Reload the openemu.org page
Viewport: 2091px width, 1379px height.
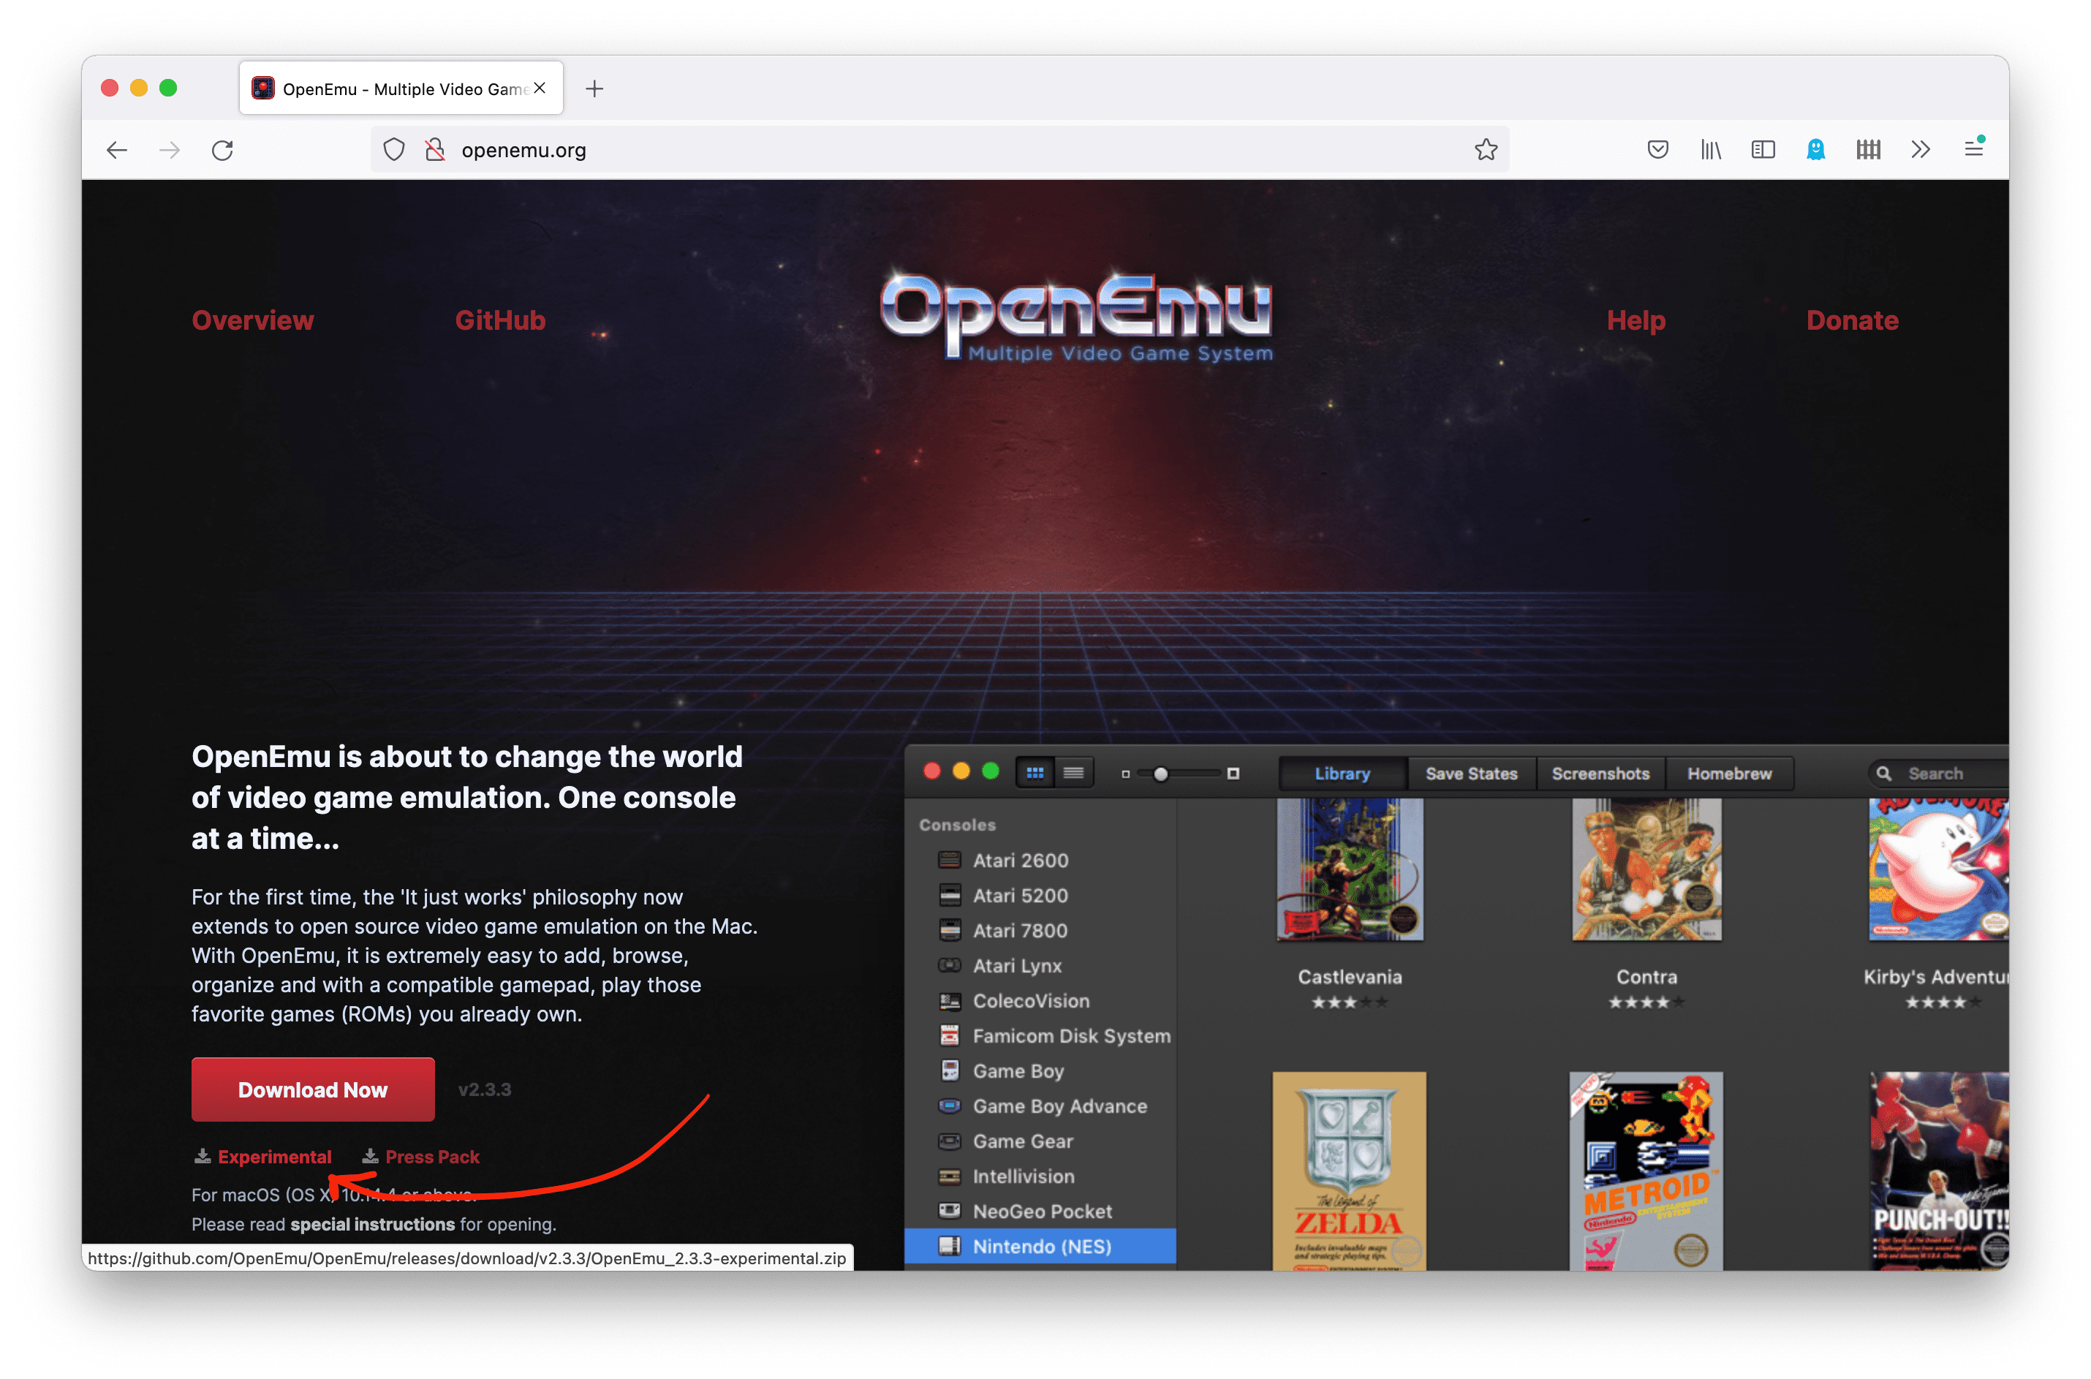point(222,149)
